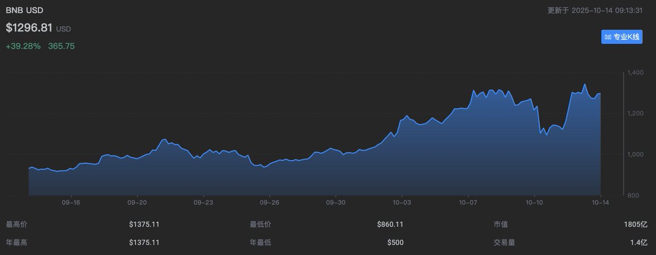Viewport: 656px width, 255px height.
Task: Click the 1,400 price axis label
Action: point(635,72)
